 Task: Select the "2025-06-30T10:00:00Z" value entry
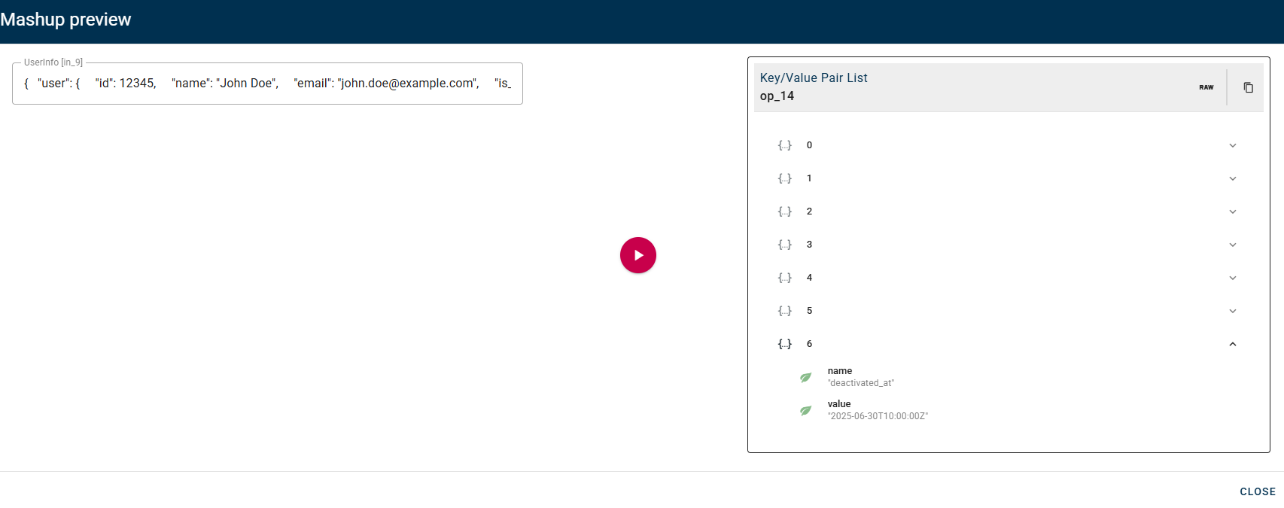[x=878, y=416]
